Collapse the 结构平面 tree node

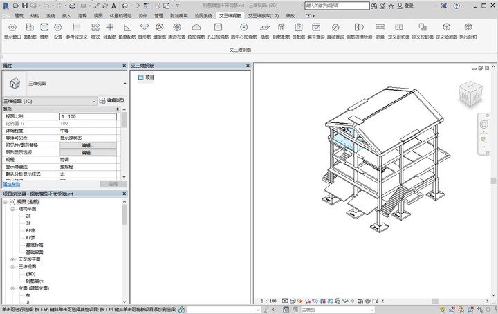click(x=12, y=210)
